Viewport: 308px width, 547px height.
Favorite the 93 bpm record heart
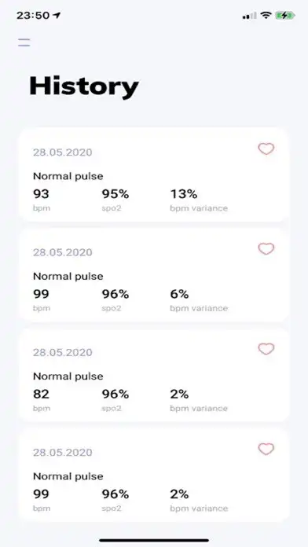click(x=266, y=149)
